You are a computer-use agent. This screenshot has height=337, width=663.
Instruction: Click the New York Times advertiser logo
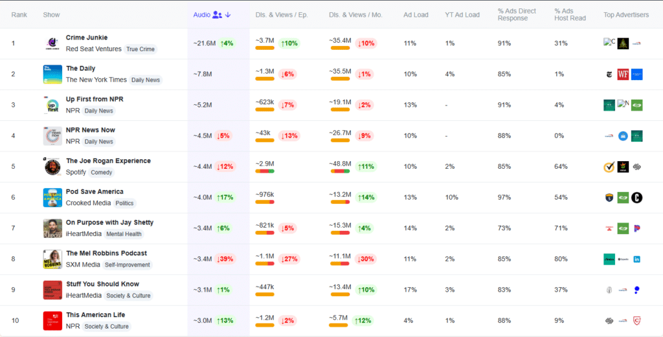tap(609, 74)
